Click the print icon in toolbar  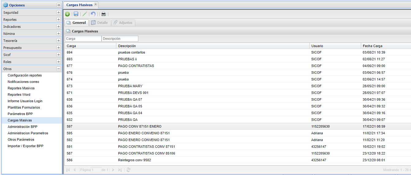click(103, 14)
